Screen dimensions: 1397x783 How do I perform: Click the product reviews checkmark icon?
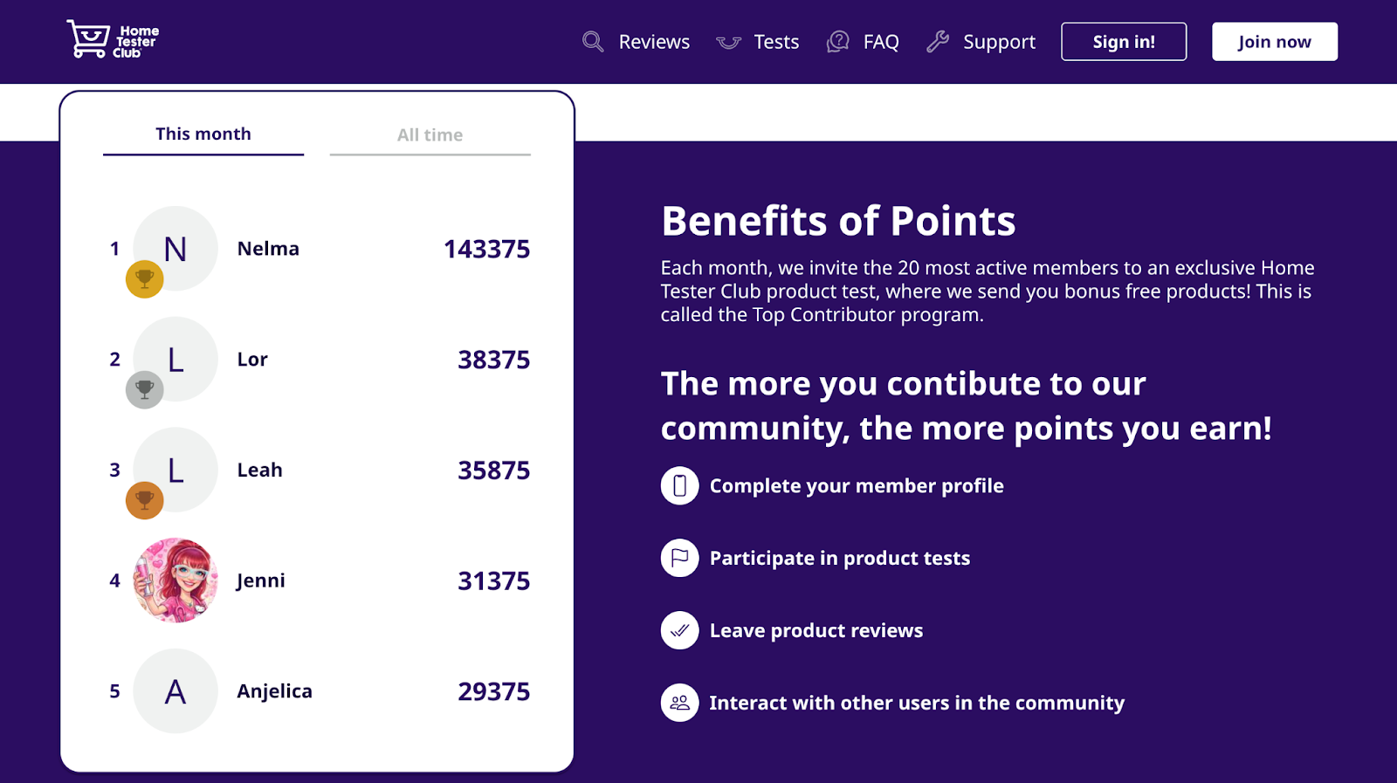click(679, 630)
